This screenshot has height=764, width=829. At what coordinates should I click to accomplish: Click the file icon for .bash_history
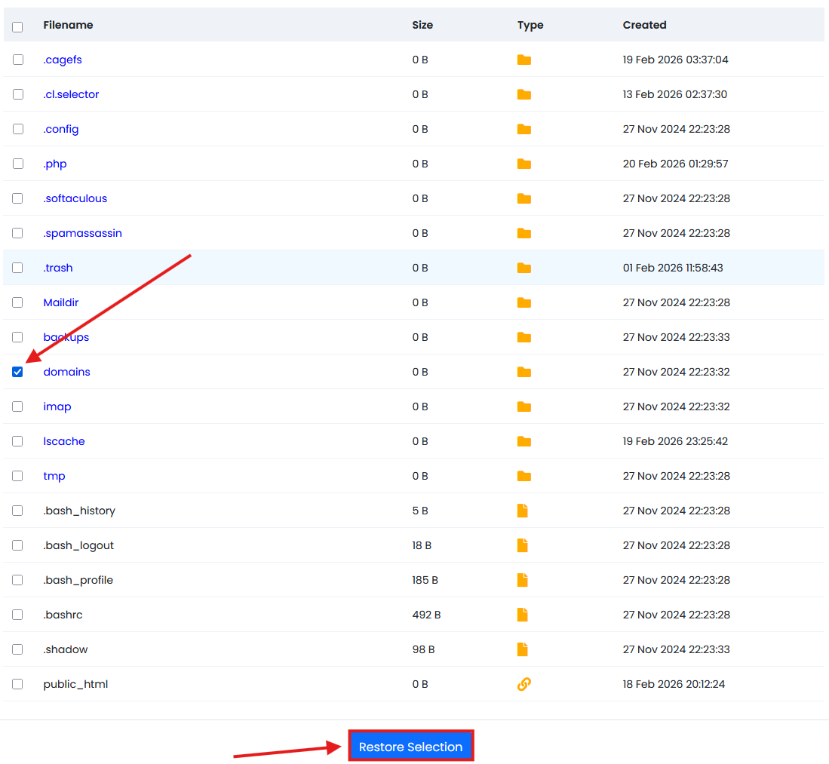click(522, 511)
